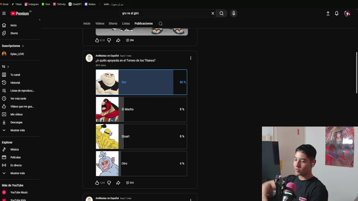
Task: Open the notifications bell
Action: (x=337, y=13)
